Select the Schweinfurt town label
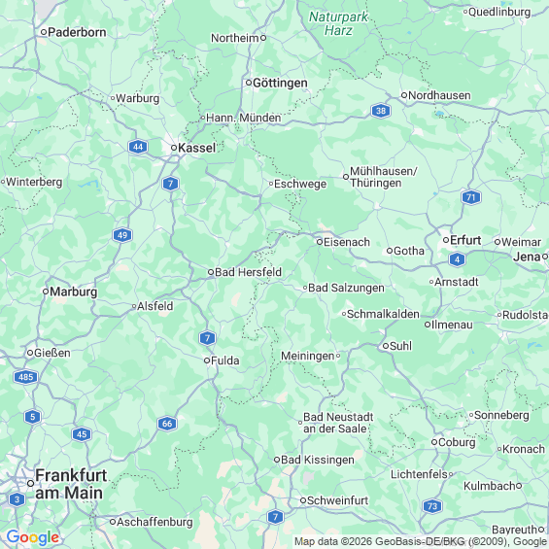The height and width of the screenshot is (549, 549). point(337,500)
